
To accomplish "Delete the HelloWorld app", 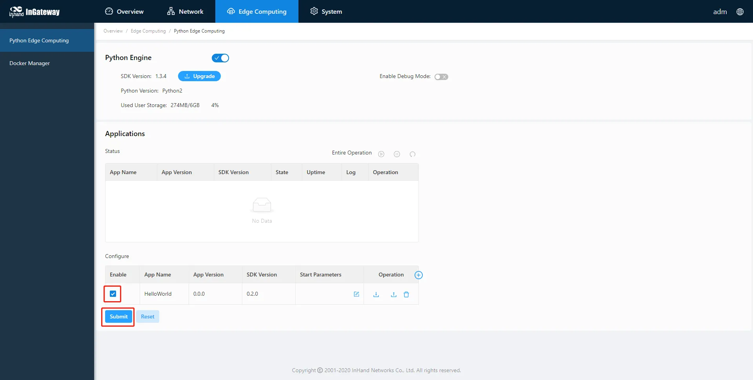I will click(x=406, y=295).
